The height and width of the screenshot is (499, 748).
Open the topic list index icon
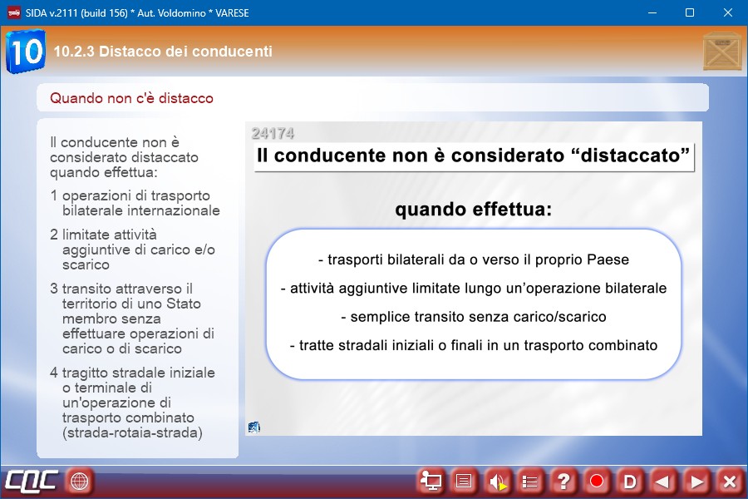pyautogui.click(x=530, y=481)
